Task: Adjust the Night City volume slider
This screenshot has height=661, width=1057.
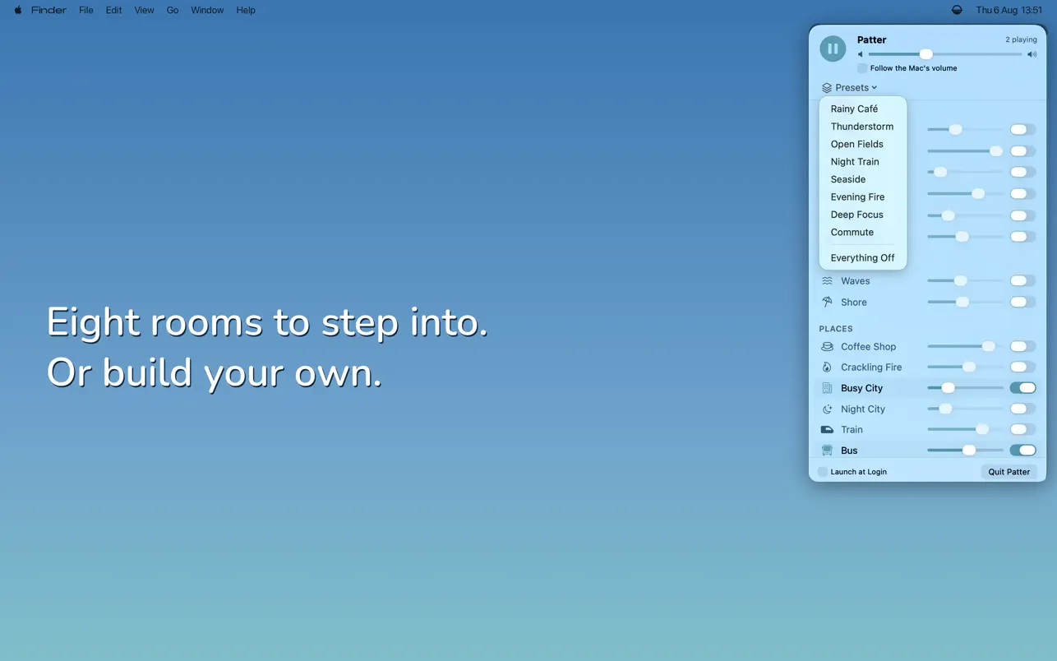Action: 965,409
